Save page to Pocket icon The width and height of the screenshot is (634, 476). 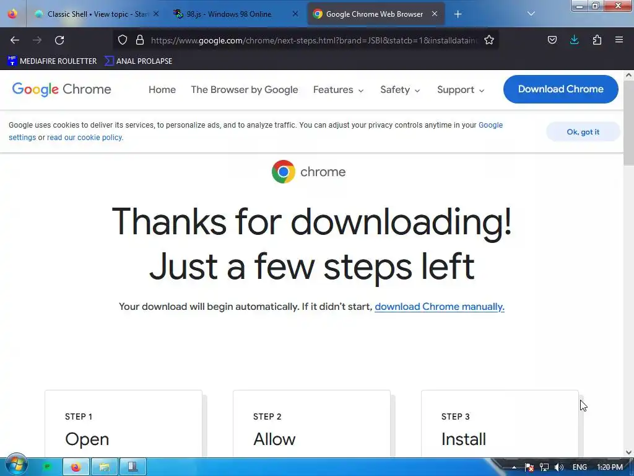[x=552, y=40]
